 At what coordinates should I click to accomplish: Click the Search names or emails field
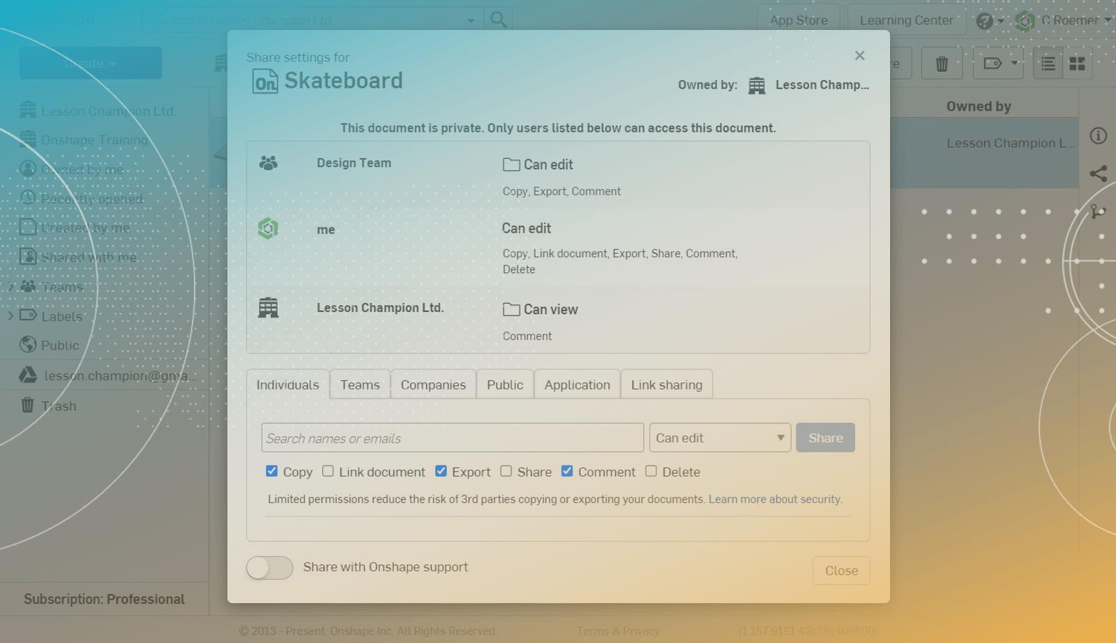click(x=452, y=438)
